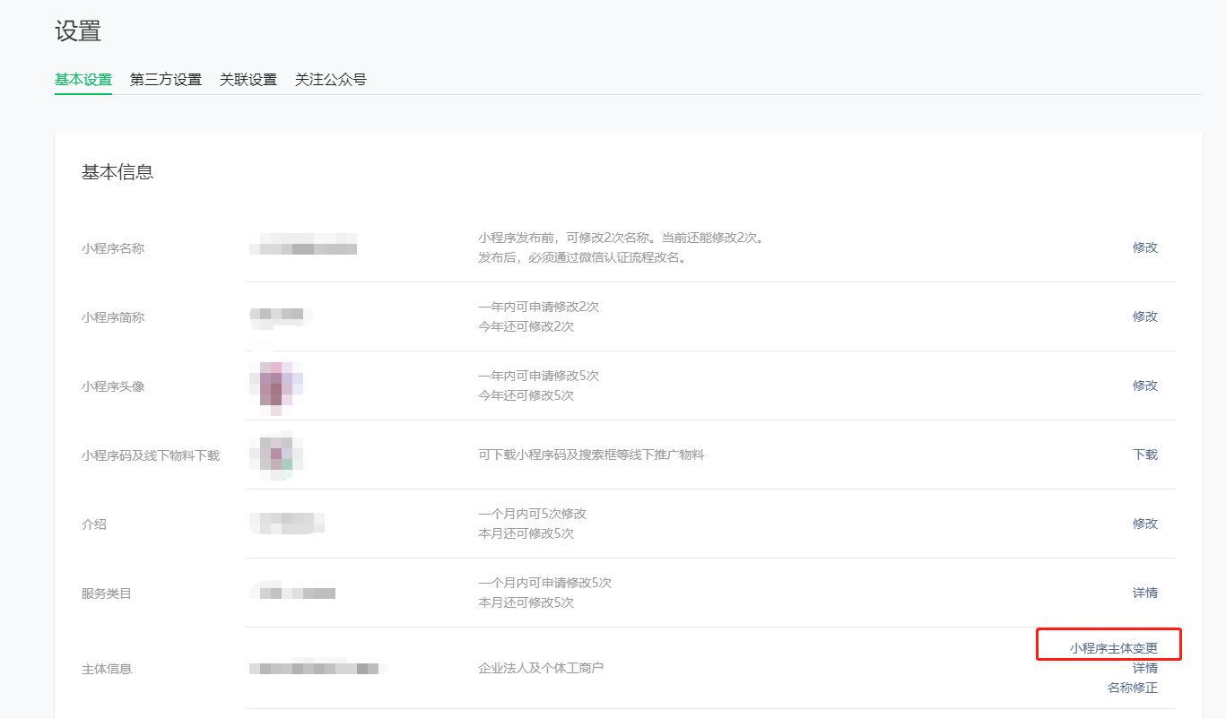Go to the 关注公众号 tab

point(331,79)
